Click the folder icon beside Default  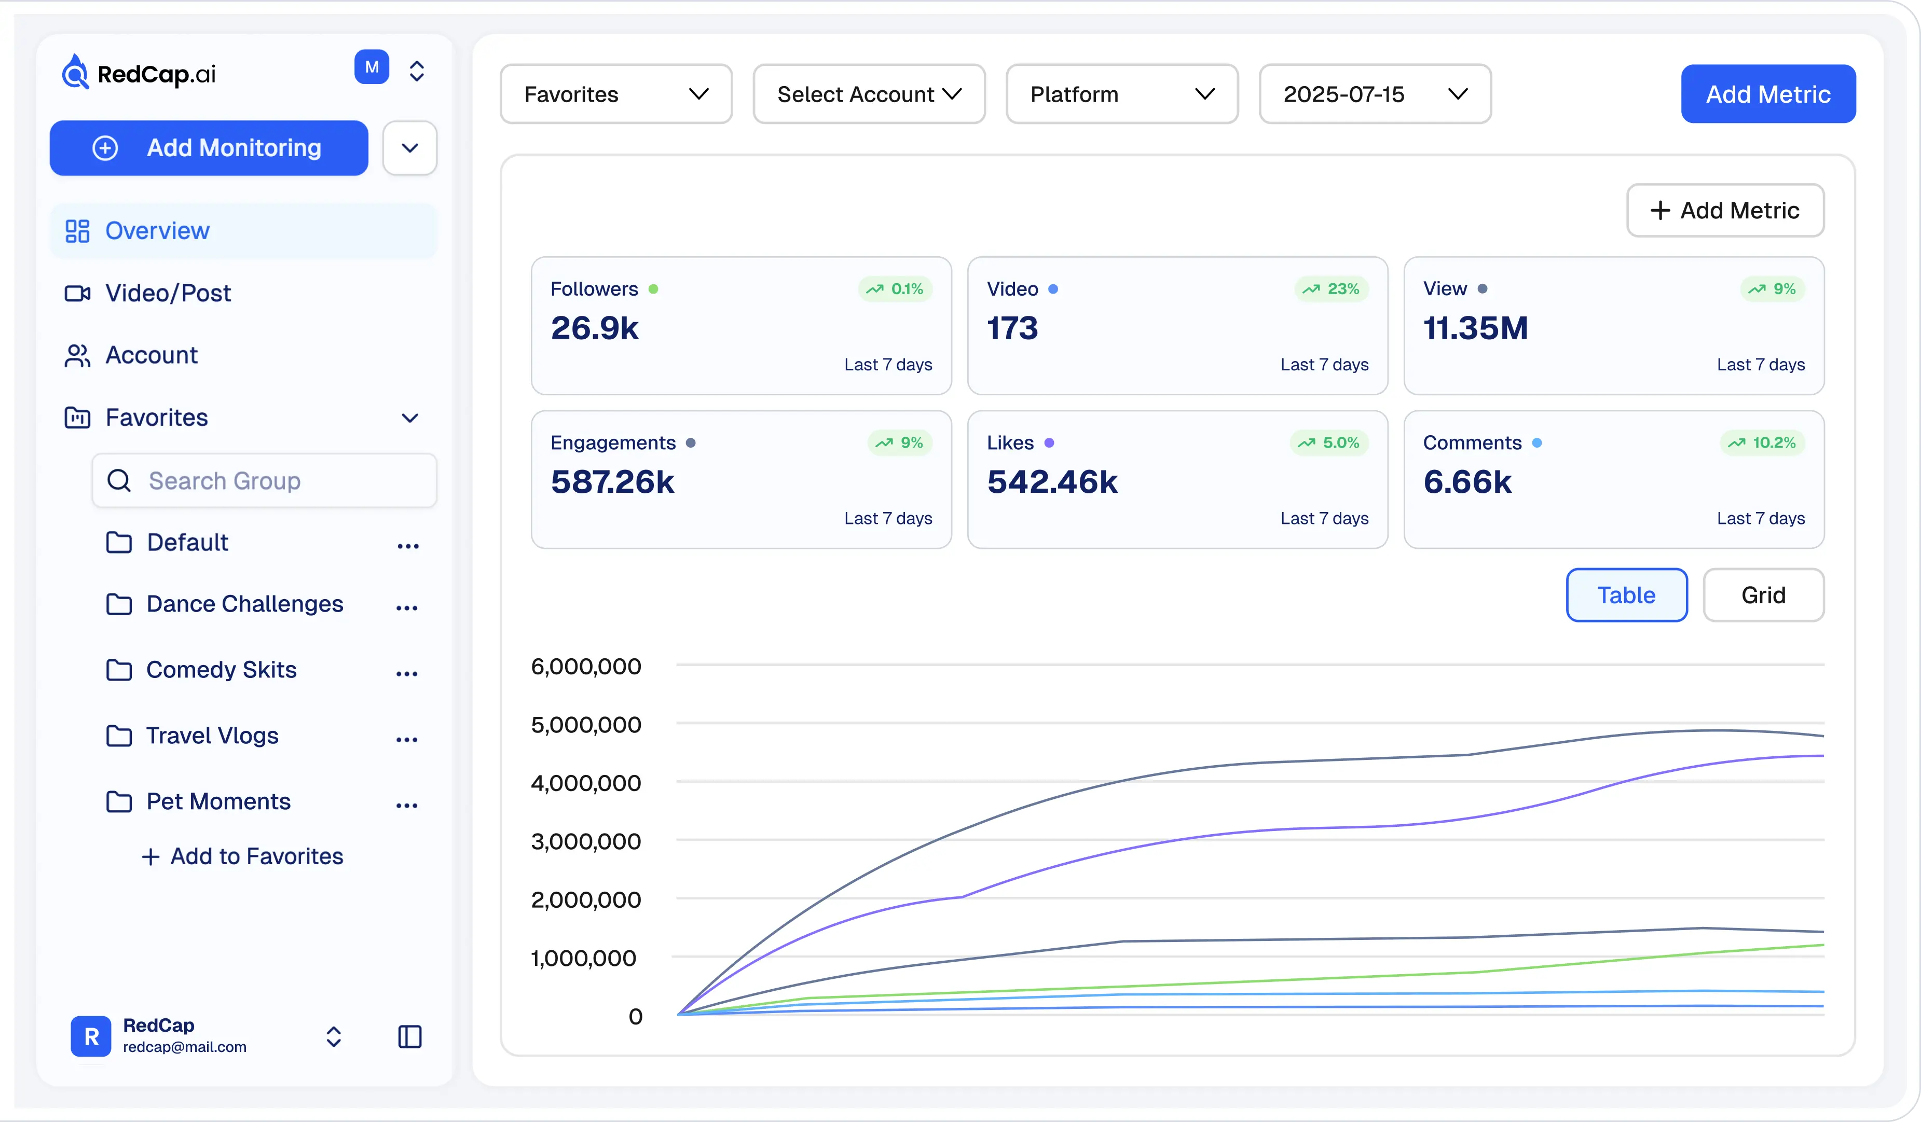point(119,543)
